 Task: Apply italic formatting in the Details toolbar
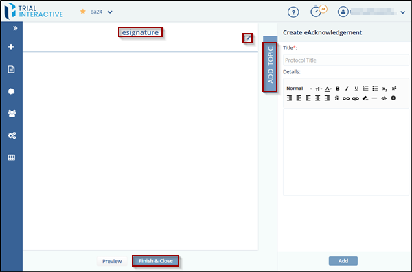tap(347, 89)
